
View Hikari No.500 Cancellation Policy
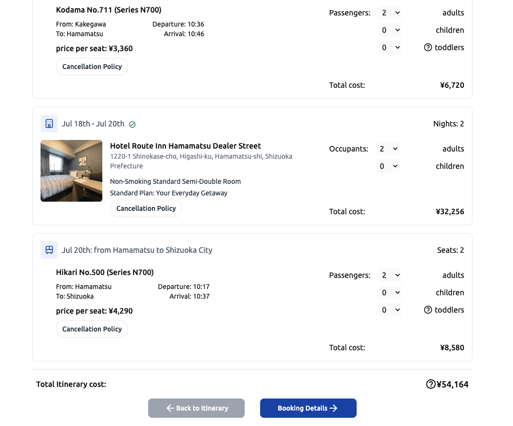92,329
